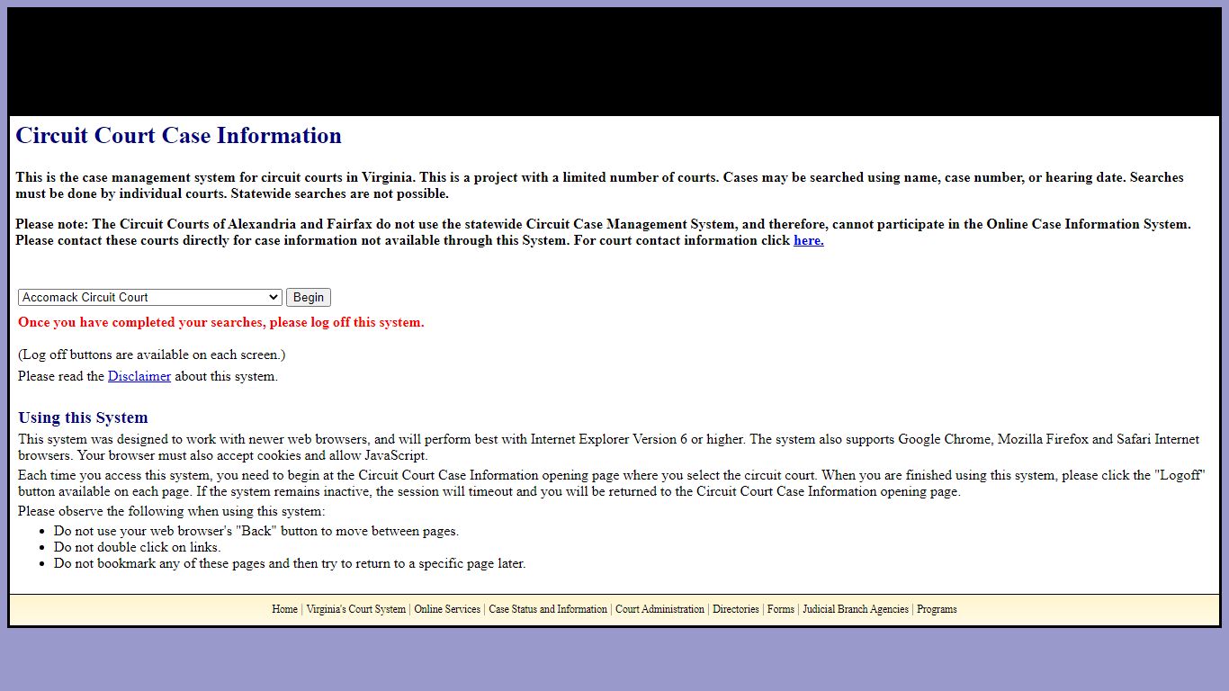Image resolution: width=1229 pixels, height=691 pixels.
Task: Click the red 'please log off this system' notice
Action: (x=221, y=322)
